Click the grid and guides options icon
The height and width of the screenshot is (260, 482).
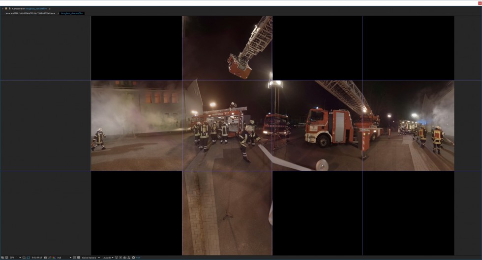24,258
